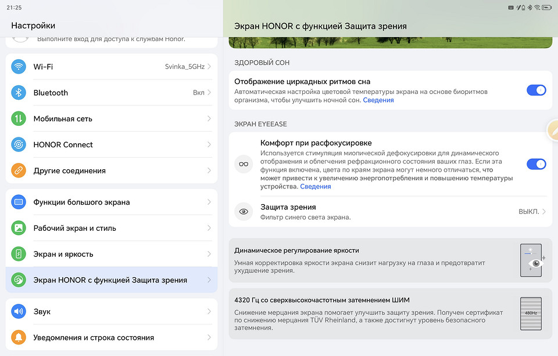Toggle off Отображение циркадных ритмов сна

point(536,90)
